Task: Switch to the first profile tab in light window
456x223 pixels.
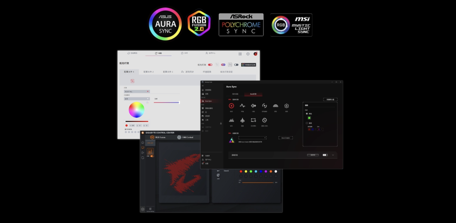Action: [x=129, y=72]
